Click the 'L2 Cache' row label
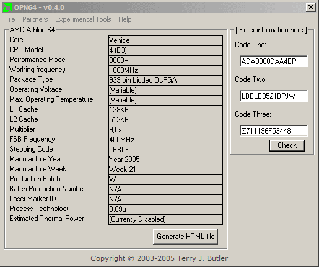The height and width of the screenshot is (267, 319). click(24, 119)
